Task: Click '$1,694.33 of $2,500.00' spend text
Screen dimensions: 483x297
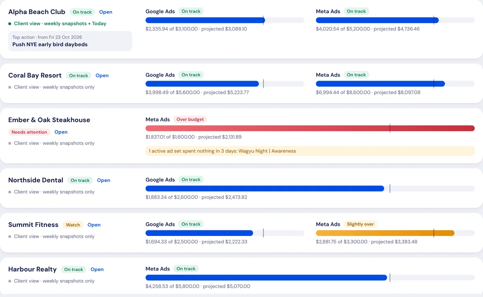Action: (x=172, y=242)
